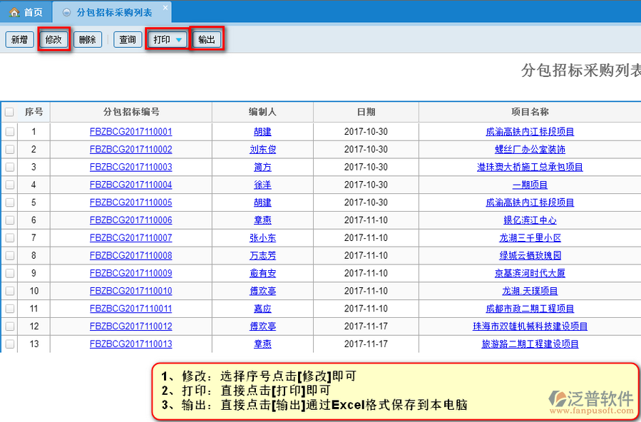
Task: Click the 删除 toolbar button
Action: [88, 40]
